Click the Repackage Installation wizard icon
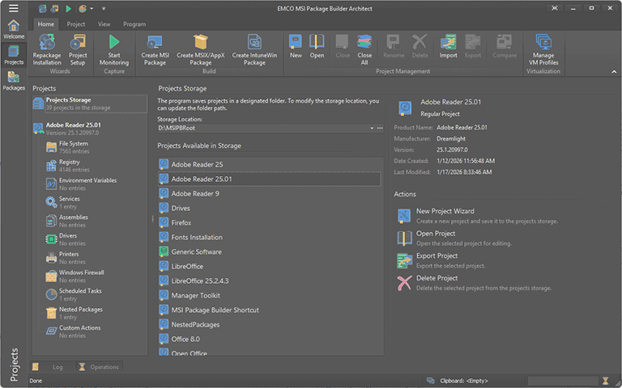Screen dimensions: 622x388 46,43
